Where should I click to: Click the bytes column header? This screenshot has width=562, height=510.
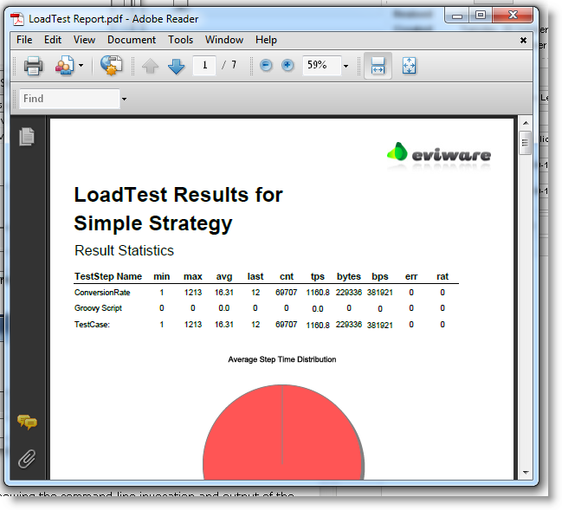[349, 276]
